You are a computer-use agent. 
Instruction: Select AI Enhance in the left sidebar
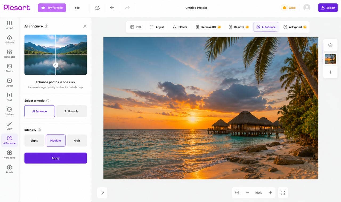pos(9,140)
